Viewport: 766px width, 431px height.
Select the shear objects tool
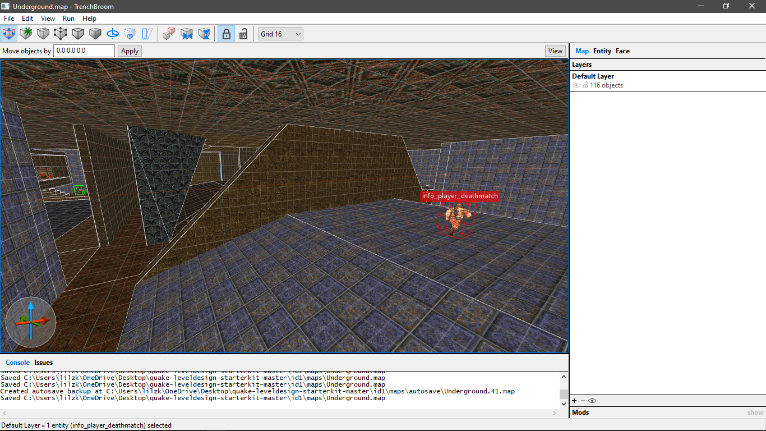tap(147, 34)
